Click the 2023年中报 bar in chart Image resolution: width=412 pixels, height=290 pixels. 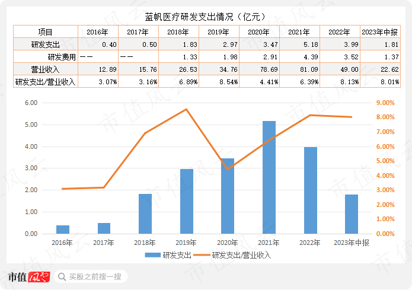click(352, 214)
